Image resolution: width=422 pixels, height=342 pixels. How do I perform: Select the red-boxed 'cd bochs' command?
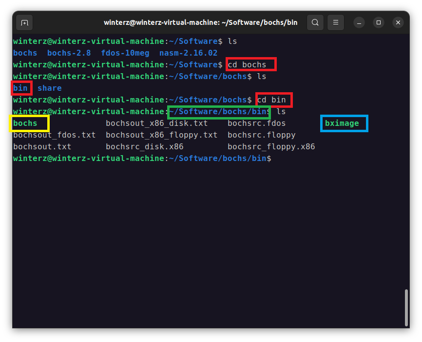tap(250, 64)
